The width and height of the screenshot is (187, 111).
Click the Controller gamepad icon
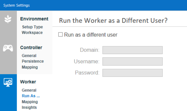point(8,48)
